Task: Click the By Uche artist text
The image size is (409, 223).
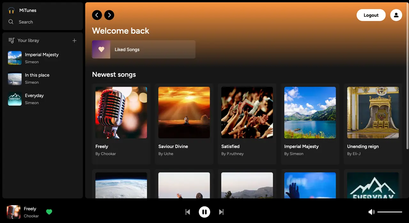Action: click(x=166, y=154)
